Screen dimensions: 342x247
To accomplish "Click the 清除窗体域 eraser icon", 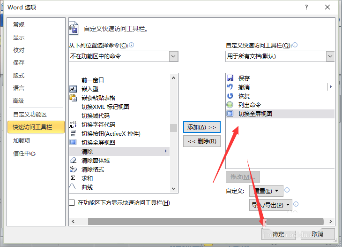I will pos(73,160).
